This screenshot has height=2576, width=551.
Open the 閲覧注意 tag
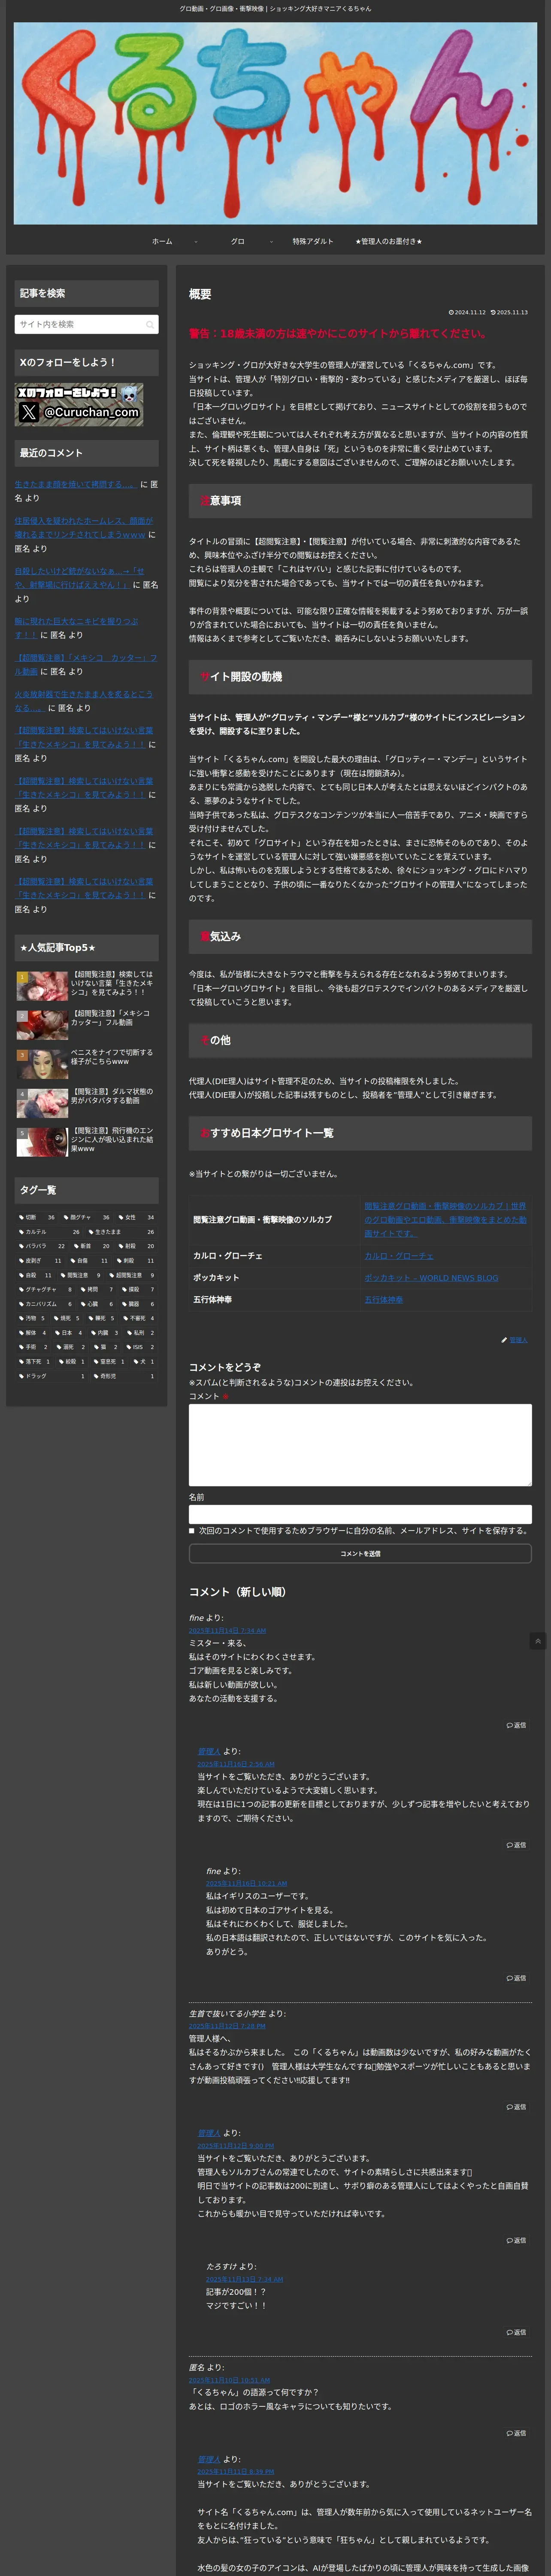pos(81,1275)
